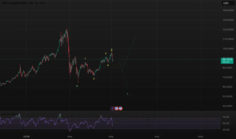Click the 140,0000 price axis label
The image size is (236, 139).
[x=228, y=10]
